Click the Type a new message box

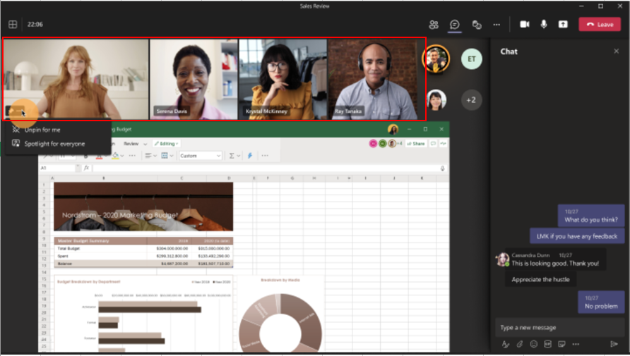[x=559, y=328]
